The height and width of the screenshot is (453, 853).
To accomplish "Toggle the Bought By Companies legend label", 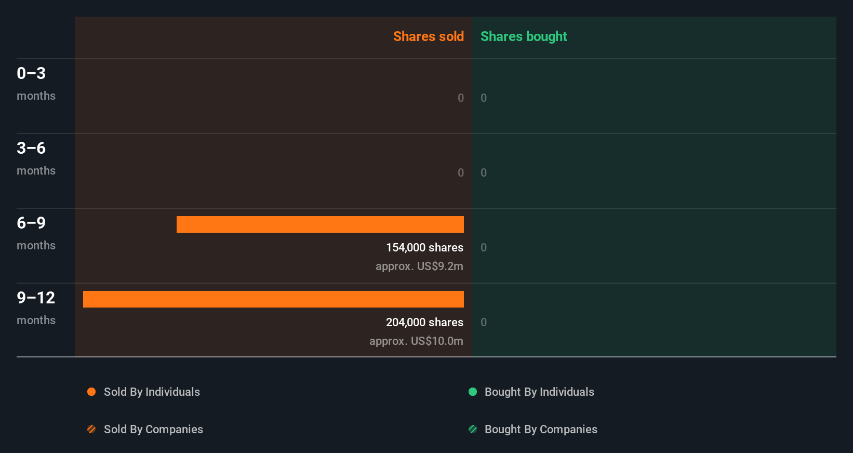I will click(541, 429).
